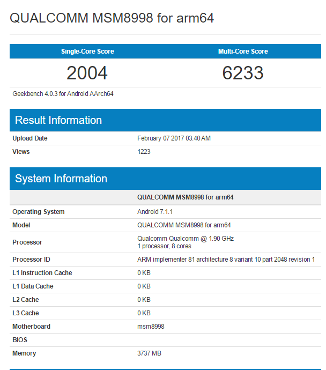Select the memory value 3737 MB

click(149, 353)
